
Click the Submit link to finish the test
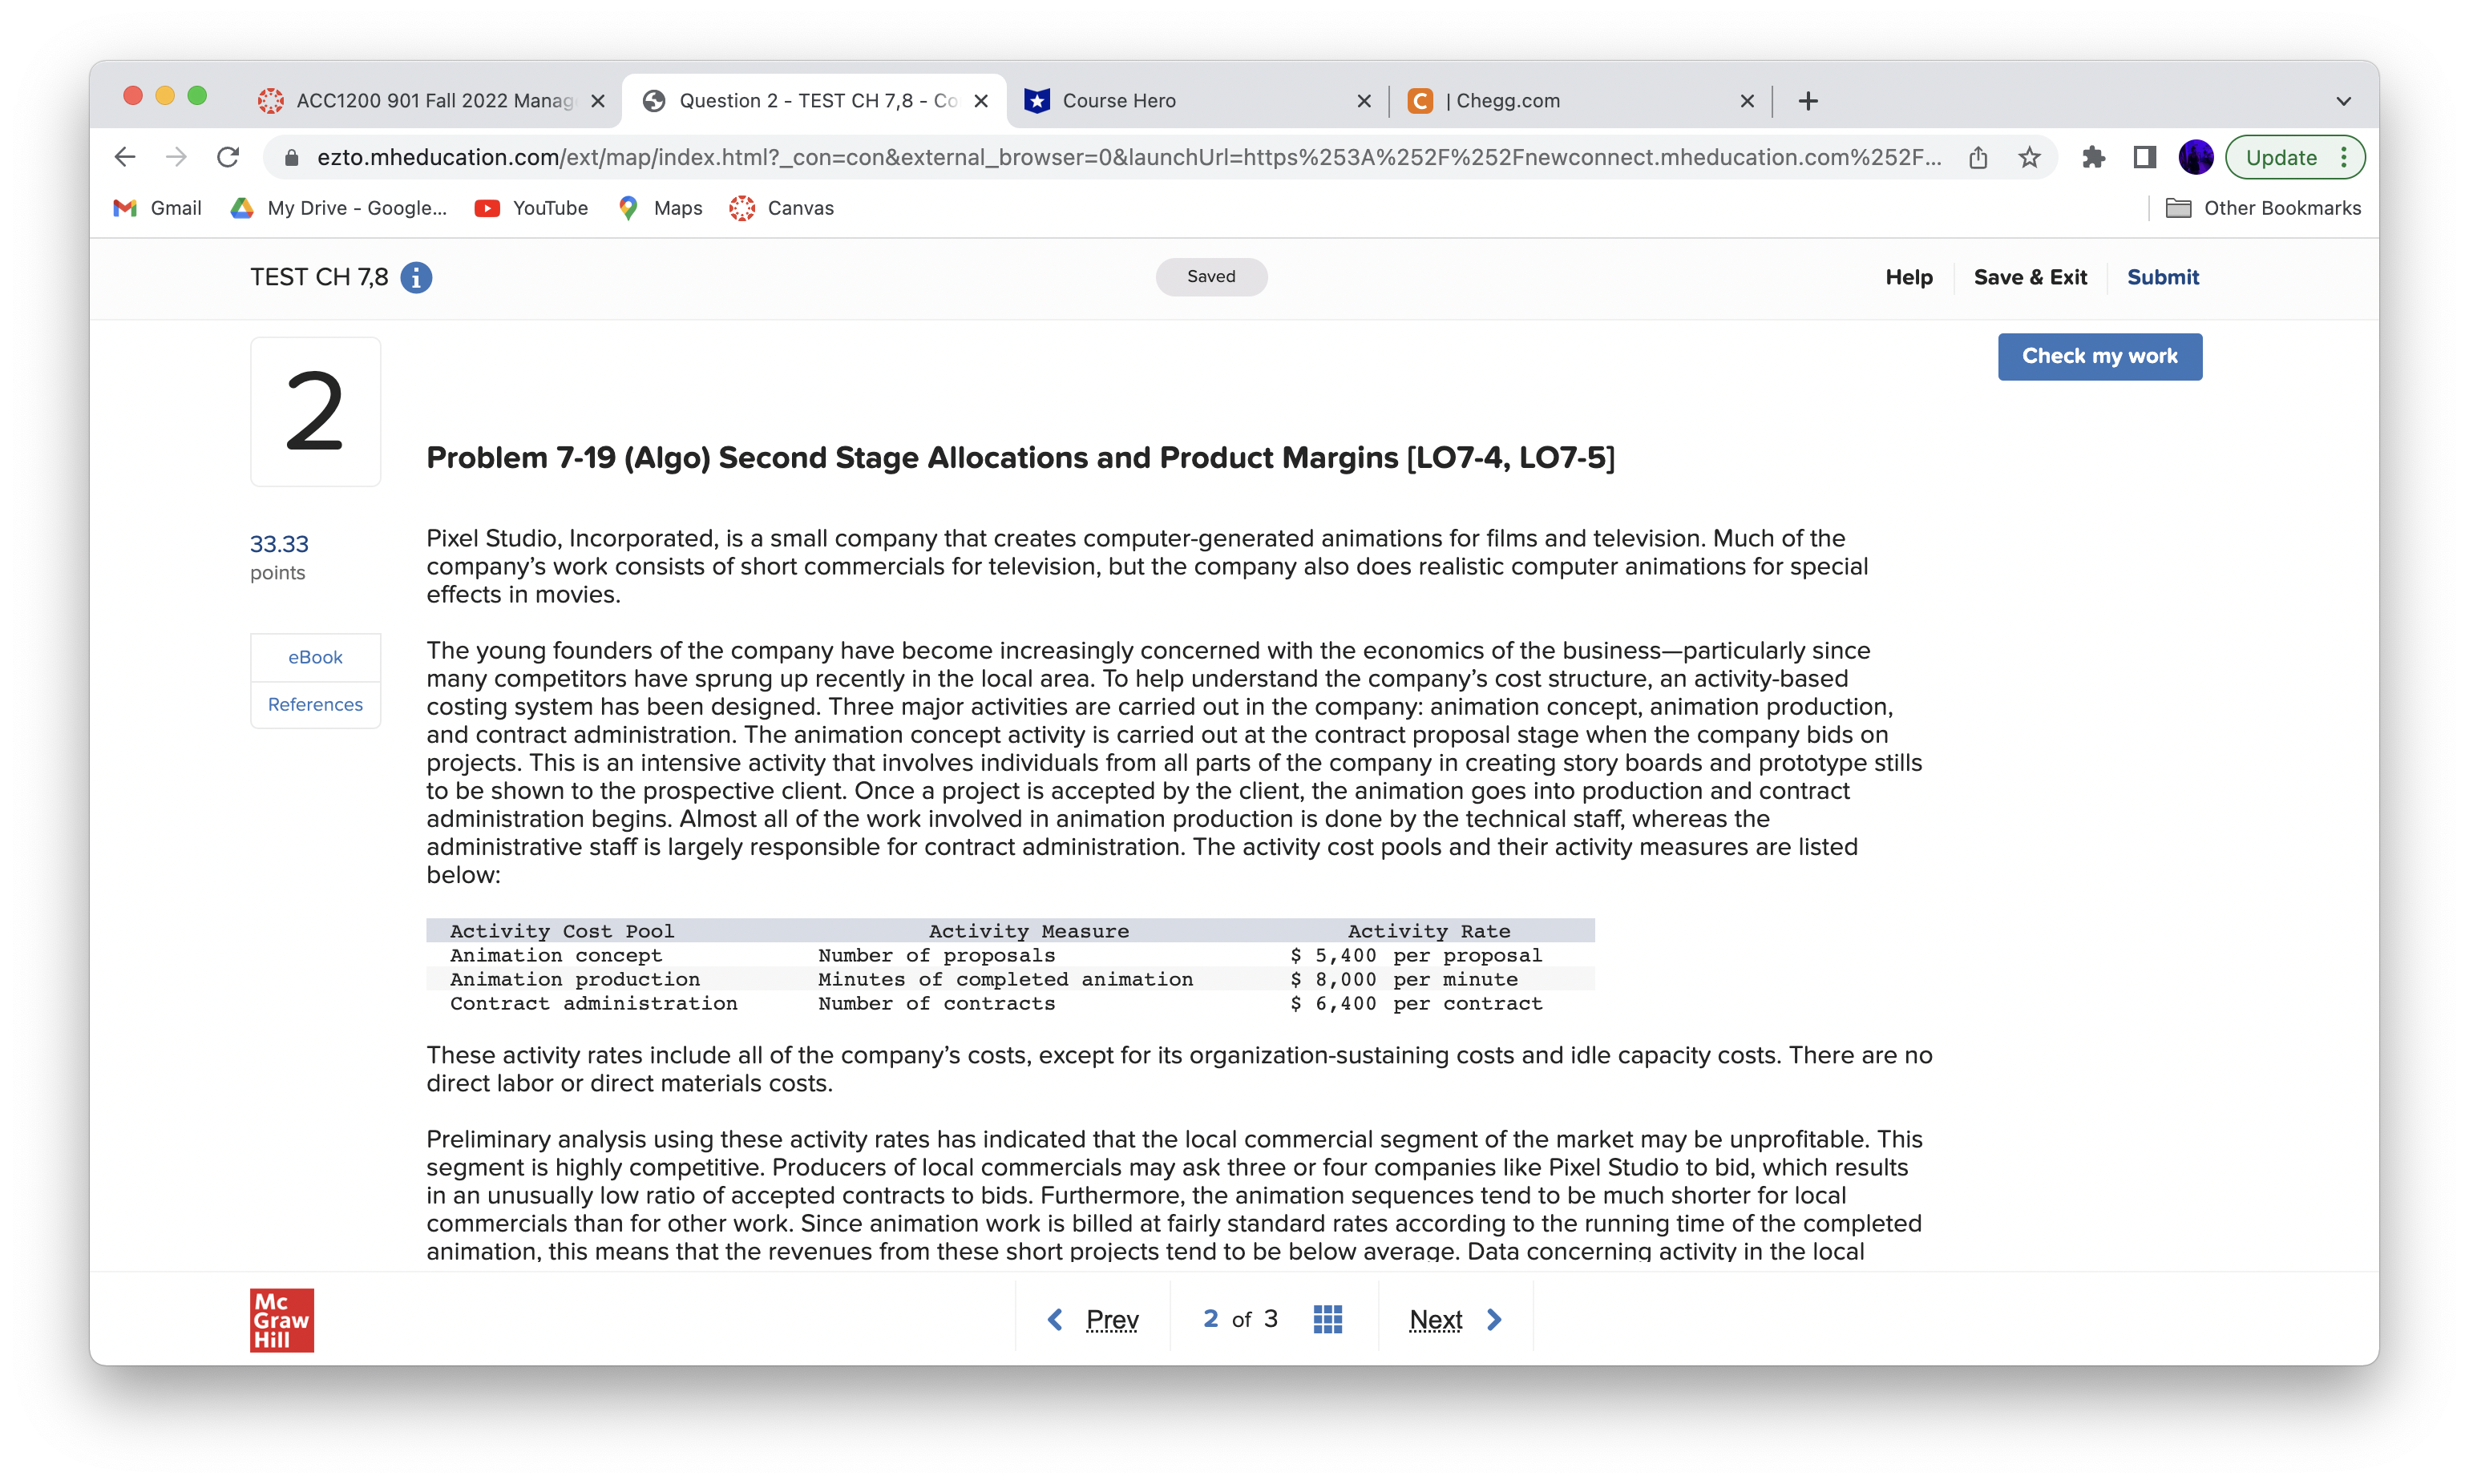[2162, 277]
